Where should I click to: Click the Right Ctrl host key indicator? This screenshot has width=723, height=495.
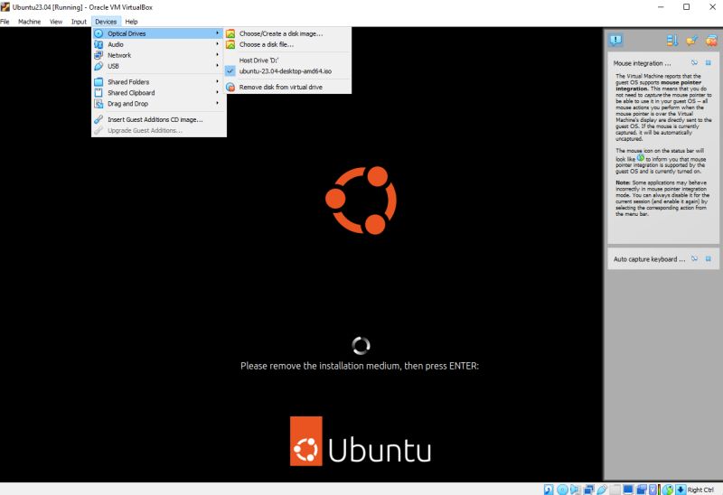click(700, 490)
